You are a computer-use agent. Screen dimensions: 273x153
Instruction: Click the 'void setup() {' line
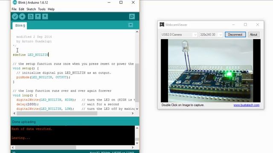(x=26, y=68)
